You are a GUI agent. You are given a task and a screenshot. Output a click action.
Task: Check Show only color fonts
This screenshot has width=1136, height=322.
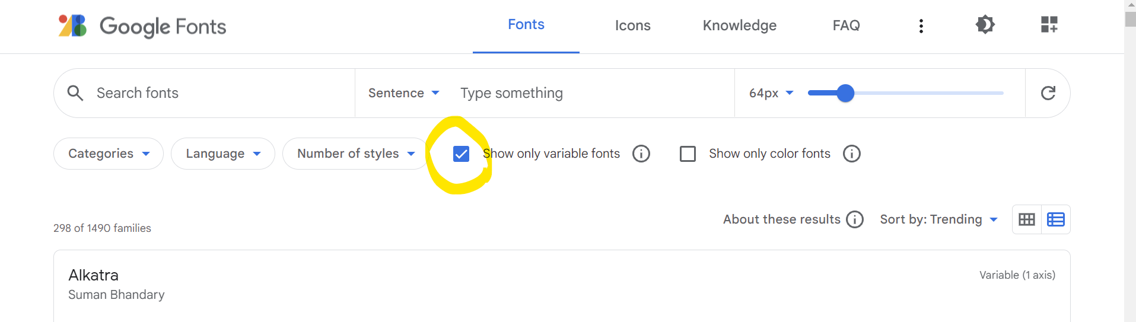tap(688, 154)
